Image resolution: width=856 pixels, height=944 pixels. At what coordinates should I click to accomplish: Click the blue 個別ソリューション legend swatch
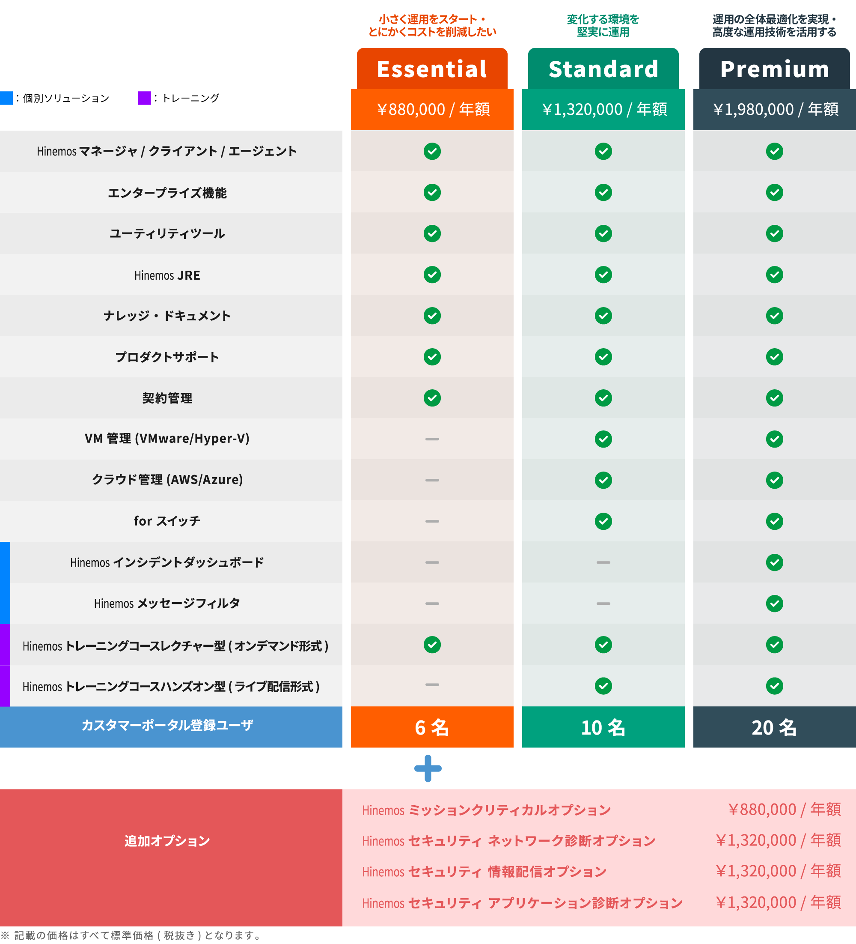6,98
